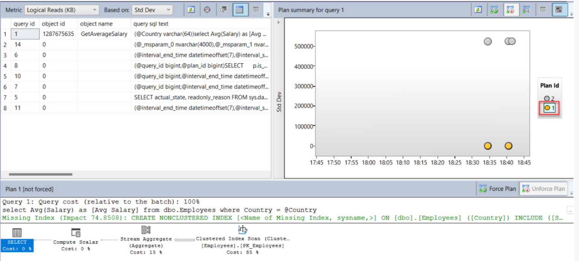
Task: Select row with query id 14
Action: (x=136, y=44)
